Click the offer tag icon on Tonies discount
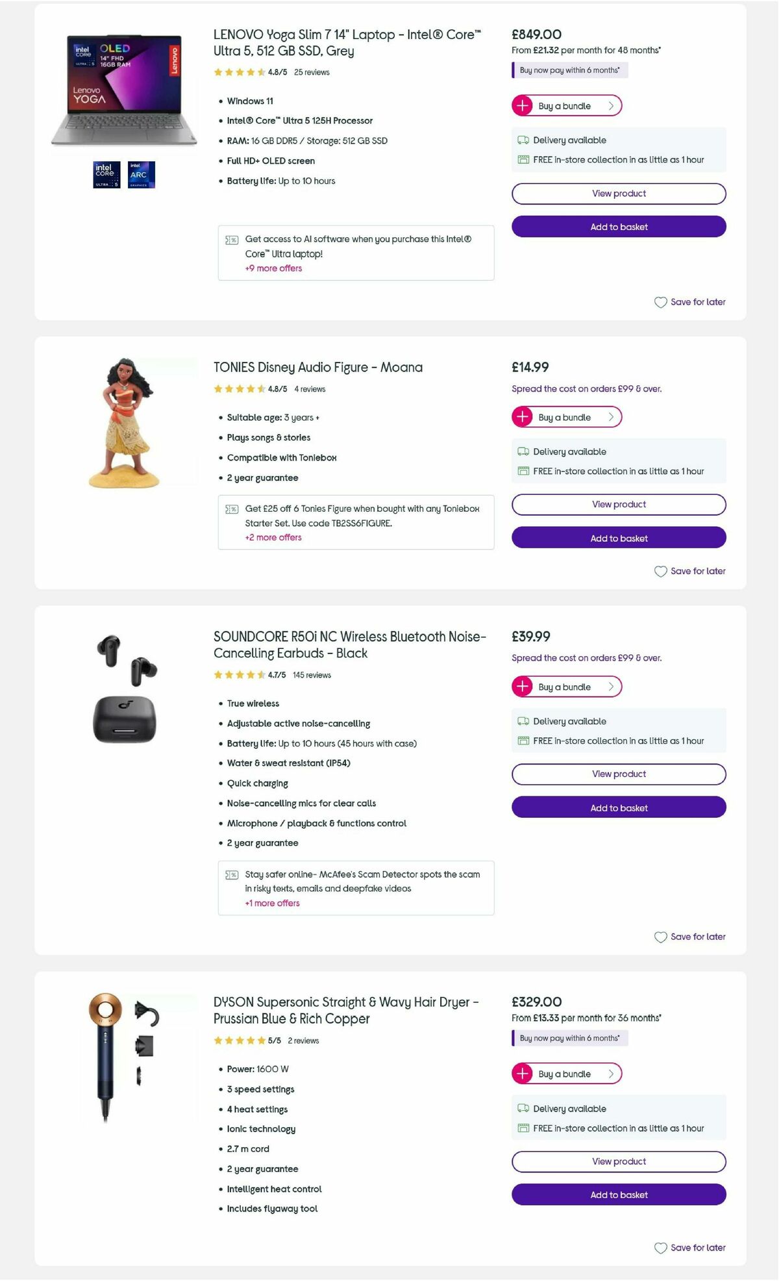 coord(232,509)
